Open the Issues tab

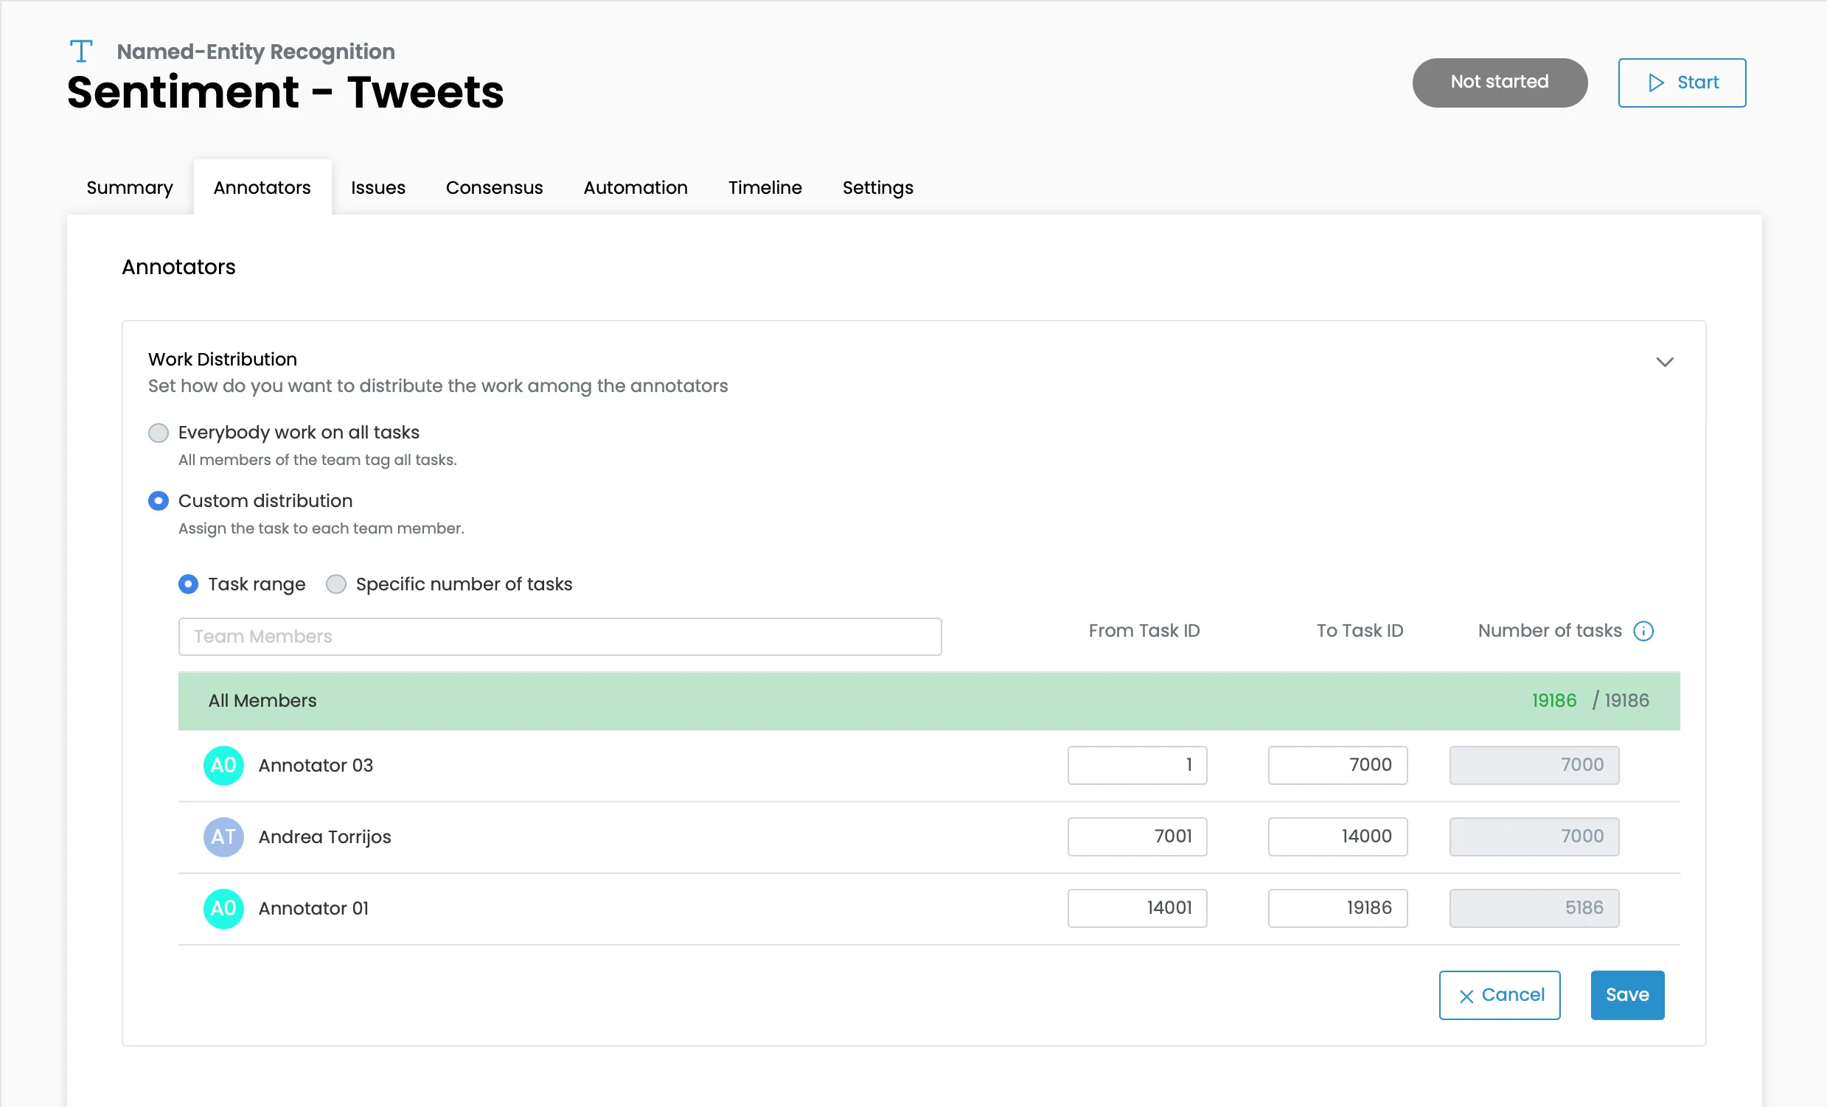[378, 187]
